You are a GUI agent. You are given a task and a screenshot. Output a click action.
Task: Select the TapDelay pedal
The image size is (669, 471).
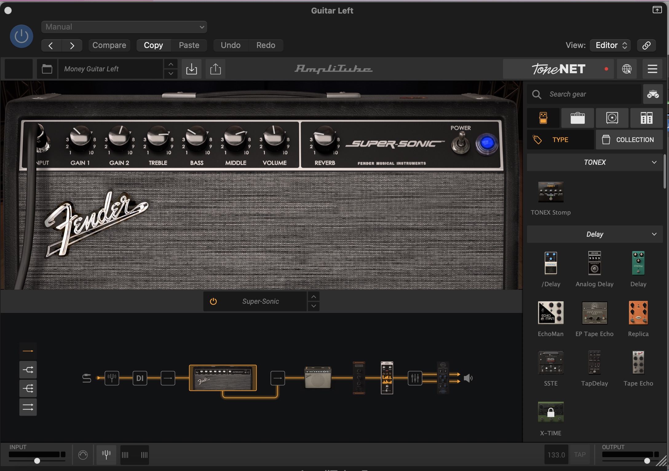pyautogui.click(x=594, y=362)
